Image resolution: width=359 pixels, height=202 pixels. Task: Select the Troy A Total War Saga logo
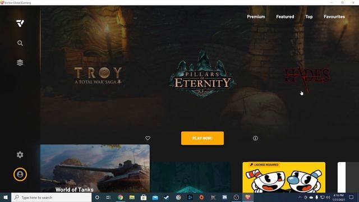click(x=98, y=76)
